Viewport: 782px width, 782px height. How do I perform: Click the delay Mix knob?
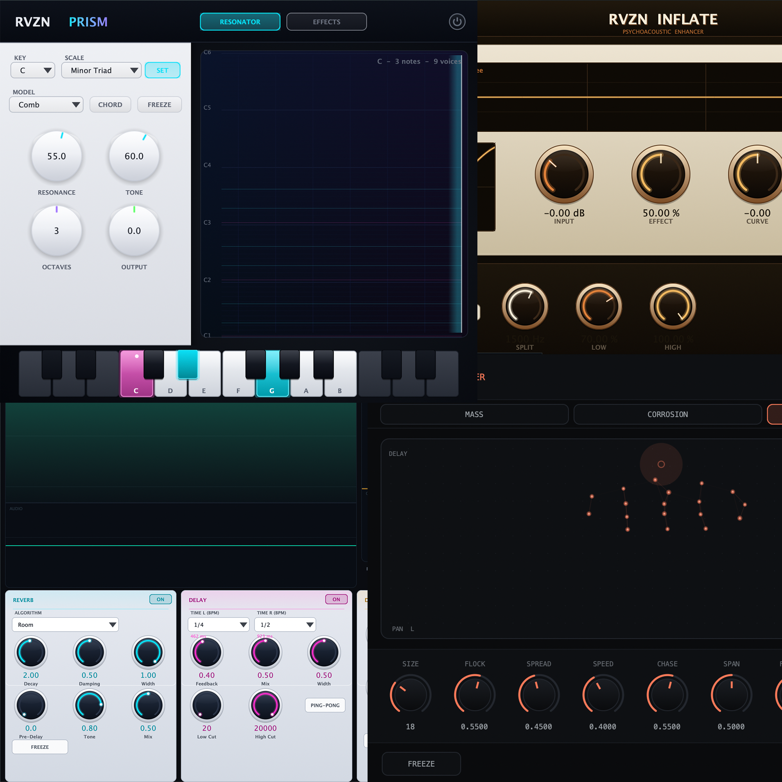click(x=265, y=653)
